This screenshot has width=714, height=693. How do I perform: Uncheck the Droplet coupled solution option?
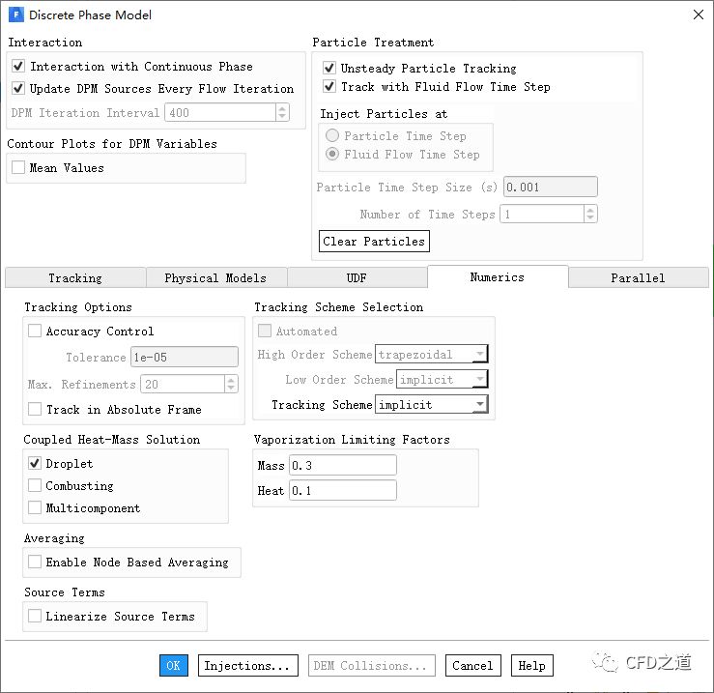click(x=36, y=464)
